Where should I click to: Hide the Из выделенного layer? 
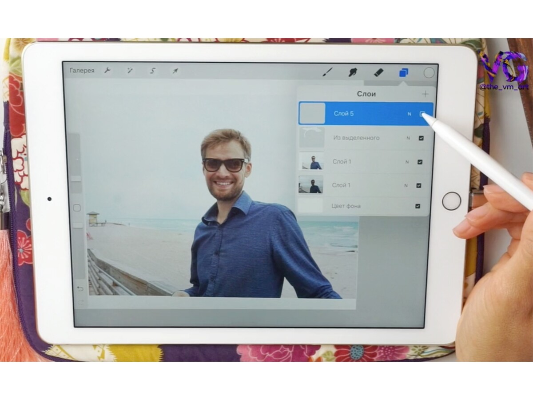point(421,138)
